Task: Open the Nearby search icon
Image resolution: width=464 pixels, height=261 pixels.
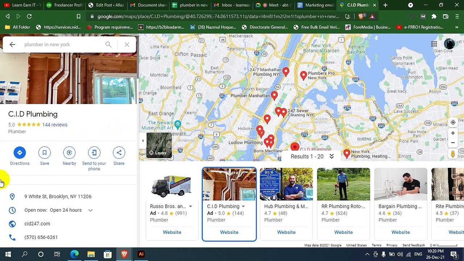Action: click(x=69, y=153)
